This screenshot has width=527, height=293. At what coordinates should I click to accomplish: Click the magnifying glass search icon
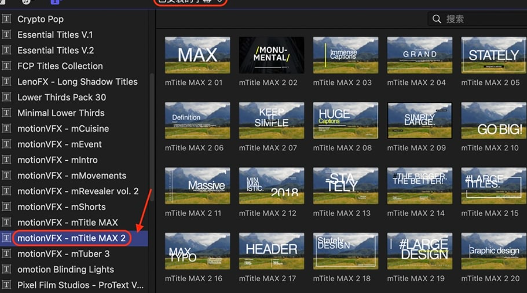coord(437,19)
